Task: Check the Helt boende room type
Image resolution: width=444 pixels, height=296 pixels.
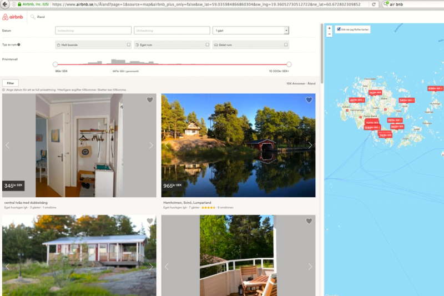Action: 129,44
